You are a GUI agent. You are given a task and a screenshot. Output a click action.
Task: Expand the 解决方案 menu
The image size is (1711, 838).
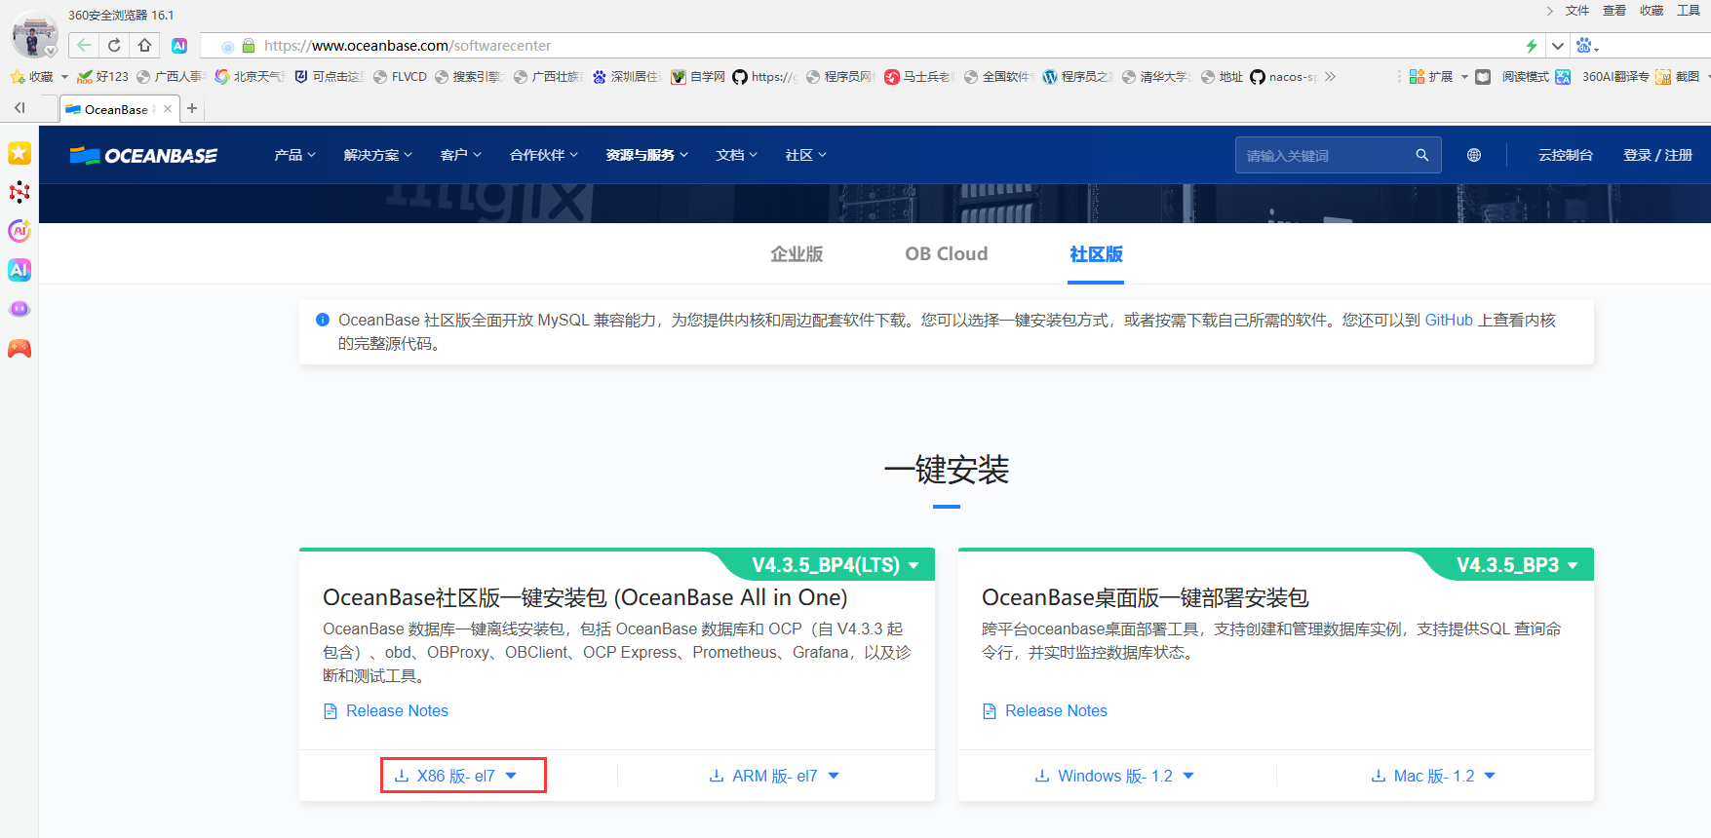(377, 155)
